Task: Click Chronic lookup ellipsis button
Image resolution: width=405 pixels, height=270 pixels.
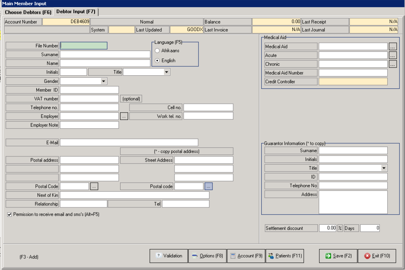Action: (393, 64)
